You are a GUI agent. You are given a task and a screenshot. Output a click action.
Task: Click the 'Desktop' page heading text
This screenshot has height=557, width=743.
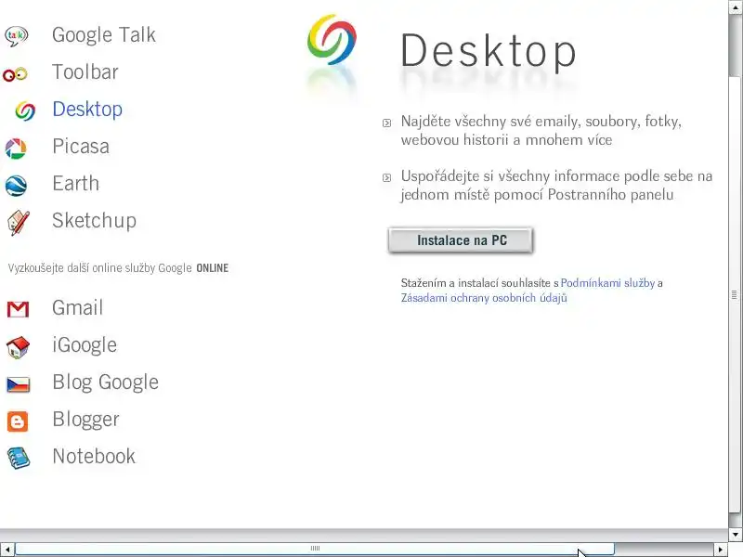click(489, 51)
